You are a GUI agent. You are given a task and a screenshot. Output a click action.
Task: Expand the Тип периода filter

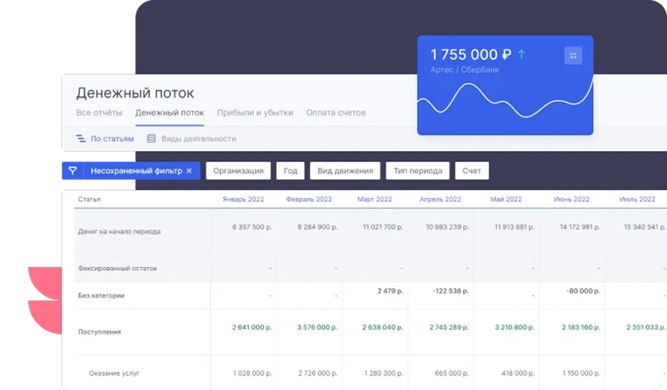click(x=417, y=171)
